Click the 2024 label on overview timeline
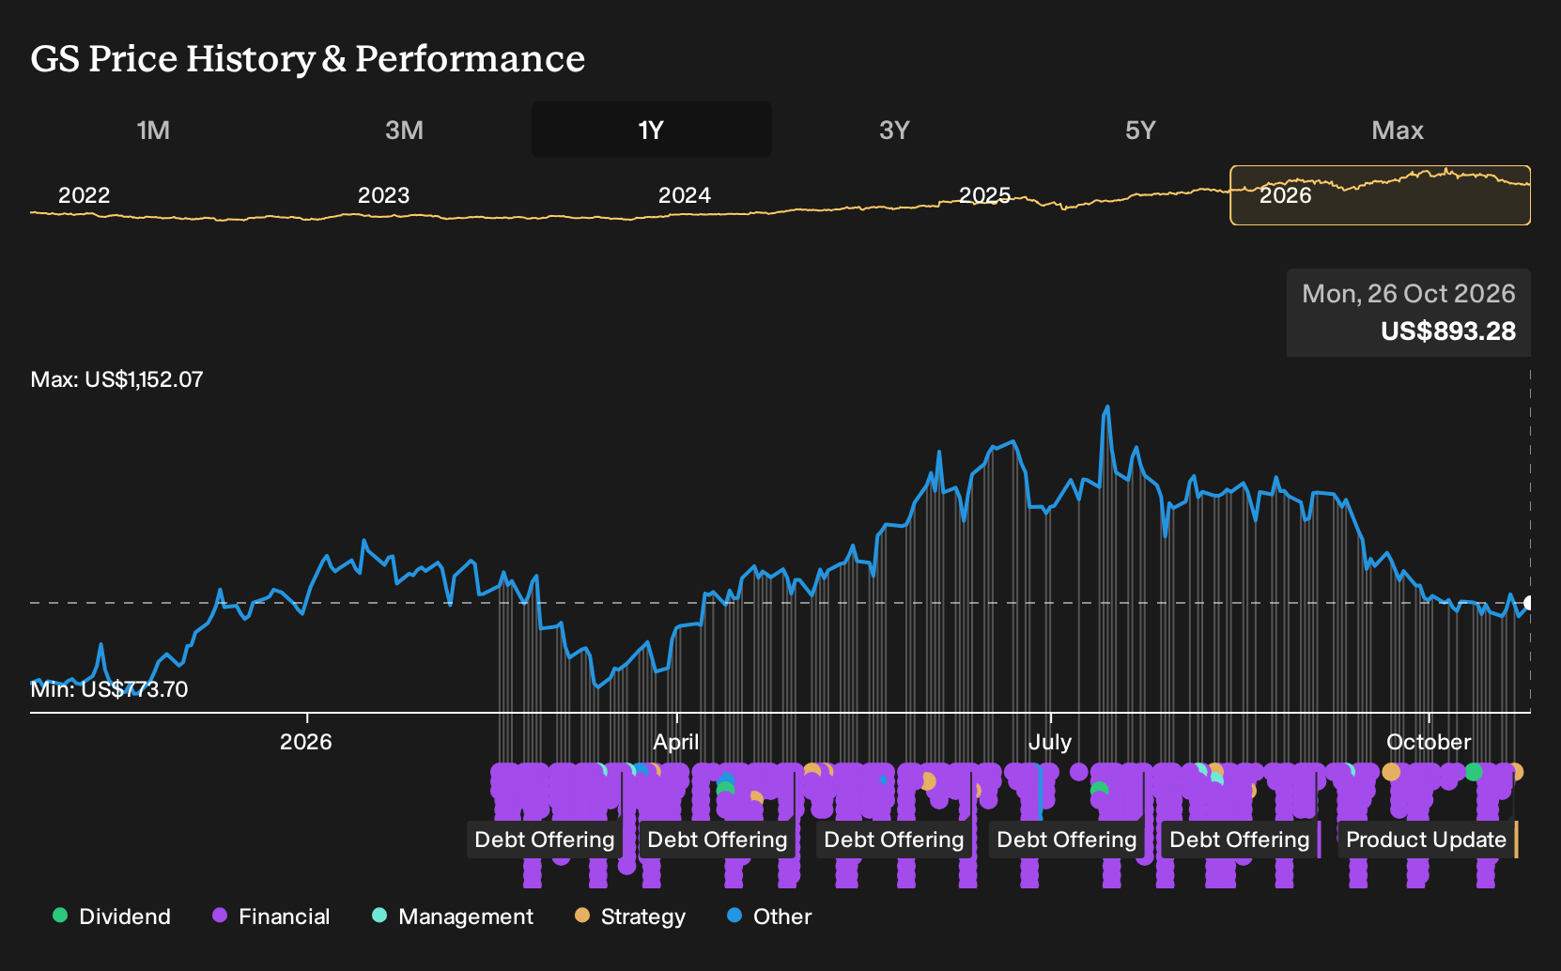1561x971 pixels. click(x=685, y=195)
